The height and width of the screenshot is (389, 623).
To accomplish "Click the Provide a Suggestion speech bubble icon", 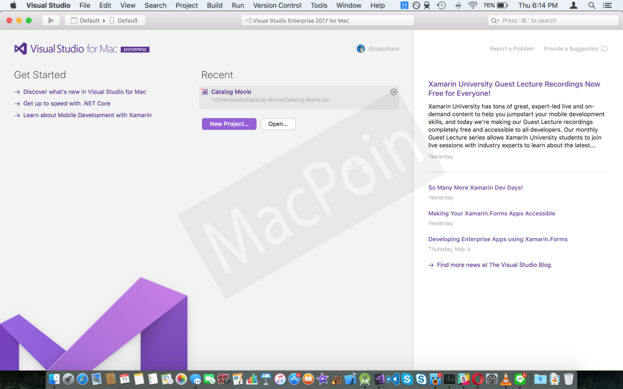I will click(604, 49).
